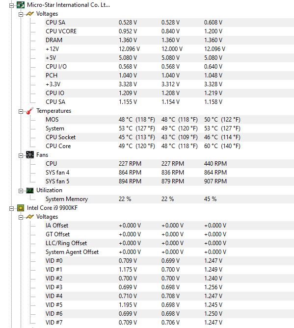Select the IA Offset row
The width and height of the screenshot is (294, 328).
pyautogui.click(x=169, y=226)
